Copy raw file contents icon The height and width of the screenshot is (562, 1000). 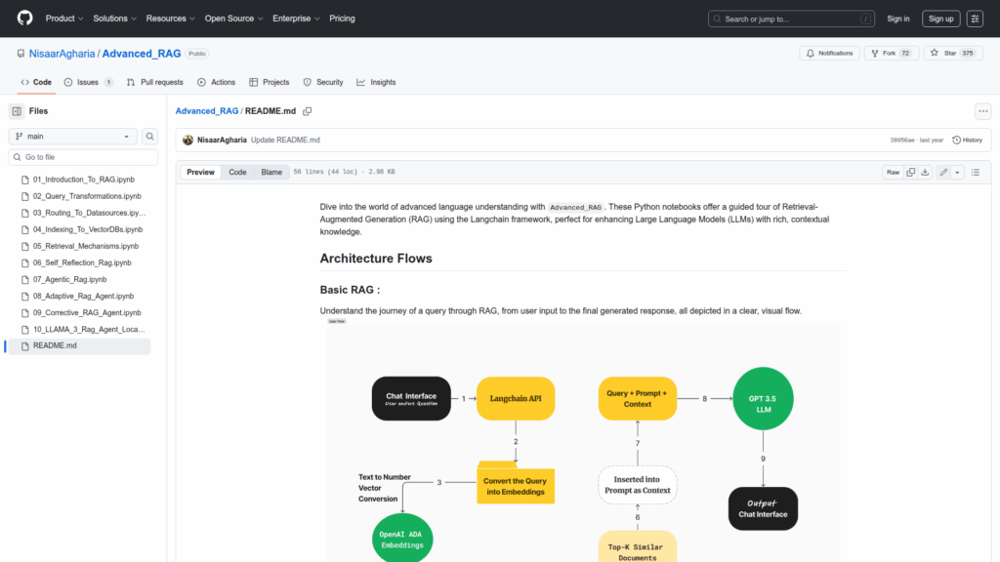(x=911, y=172)
